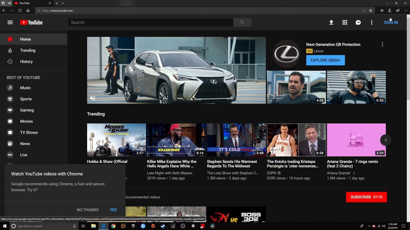The width and height of the screenshot is (410, 230).
Task: Add page to favorites star icon
Action: point(371,11)
